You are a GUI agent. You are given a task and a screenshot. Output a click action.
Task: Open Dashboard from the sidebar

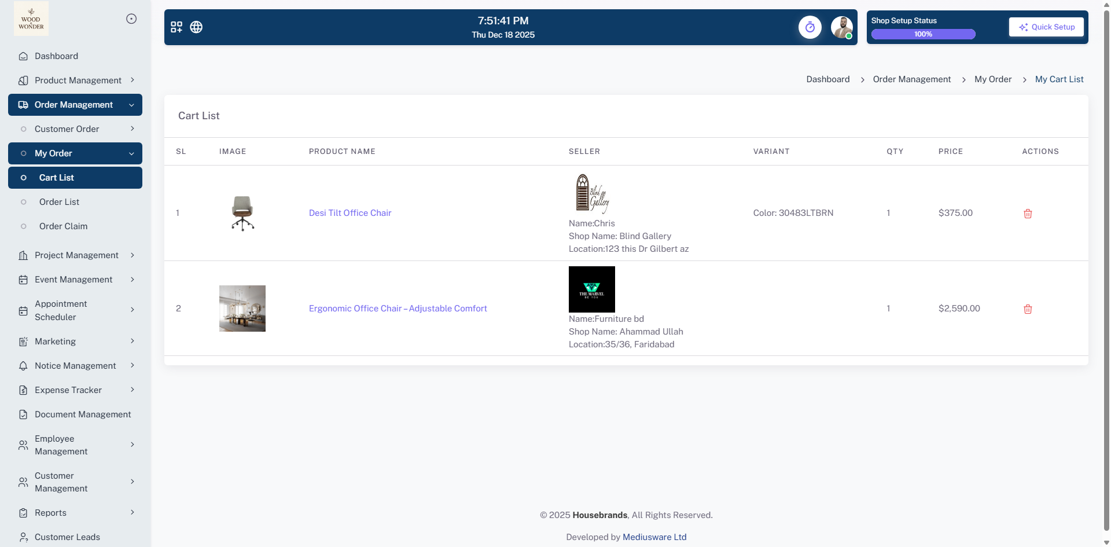(x=56, y=56)
